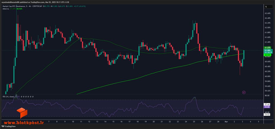Click the 60.40% price axis label
The width and height of the screenshot is (275, 129).
(x=267, y=67)
